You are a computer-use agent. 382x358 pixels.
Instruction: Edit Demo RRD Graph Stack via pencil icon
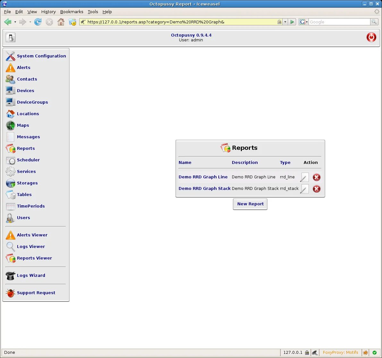[x=304, y=189]
